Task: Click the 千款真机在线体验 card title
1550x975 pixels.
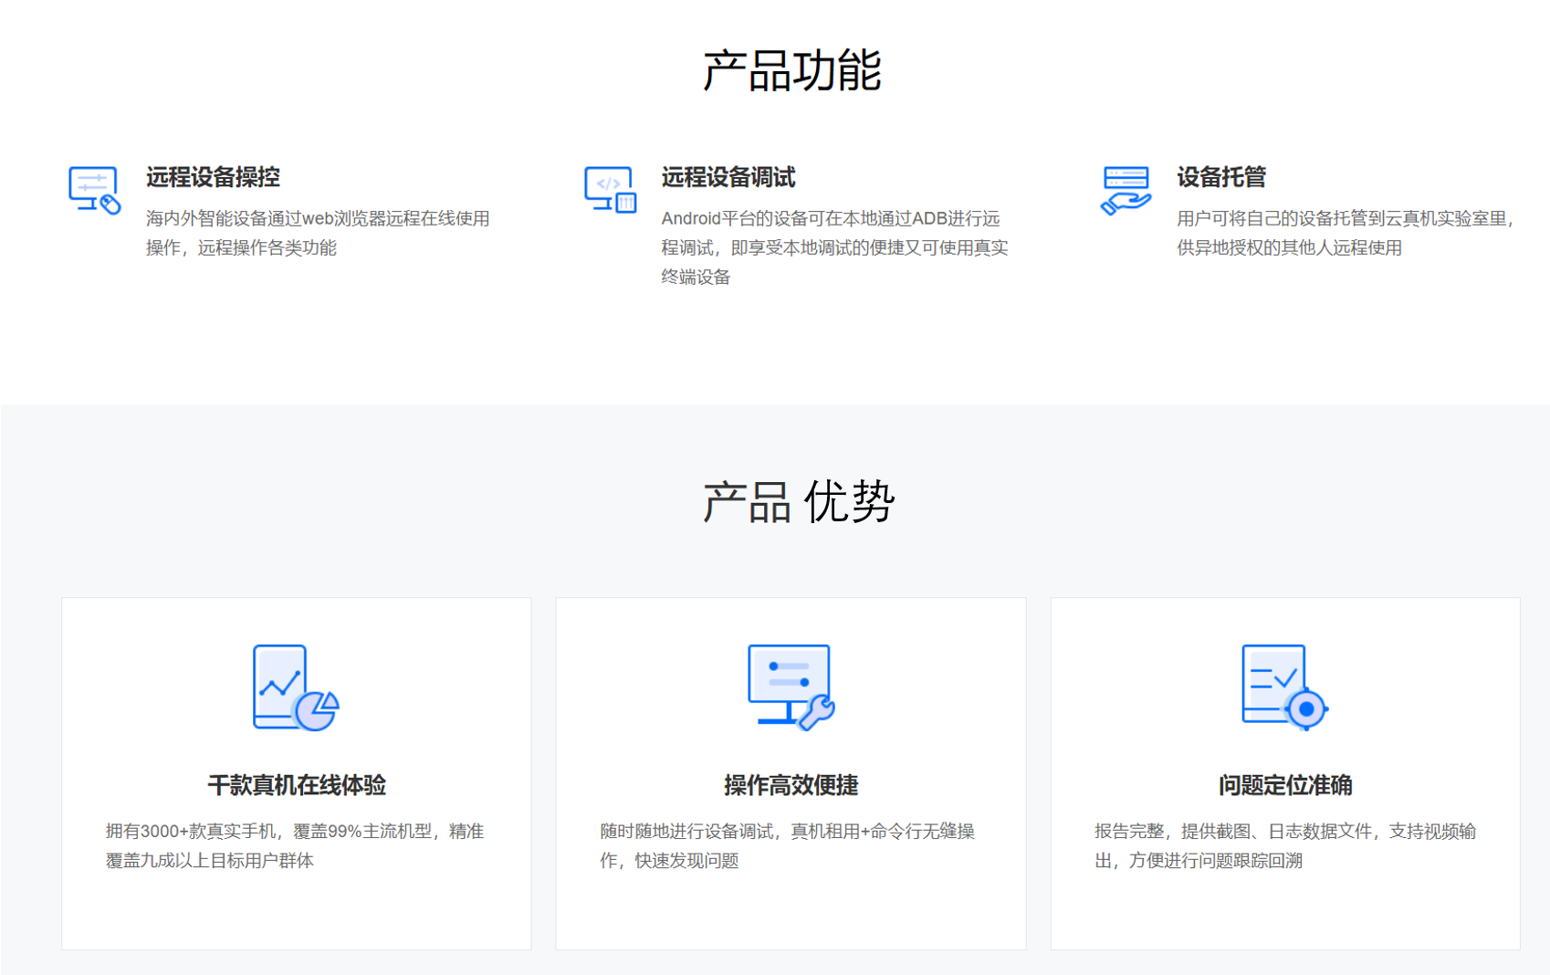Action: click(x=297, y=785)
